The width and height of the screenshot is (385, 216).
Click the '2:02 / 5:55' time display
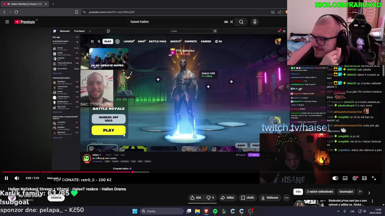tap(32, 178)
